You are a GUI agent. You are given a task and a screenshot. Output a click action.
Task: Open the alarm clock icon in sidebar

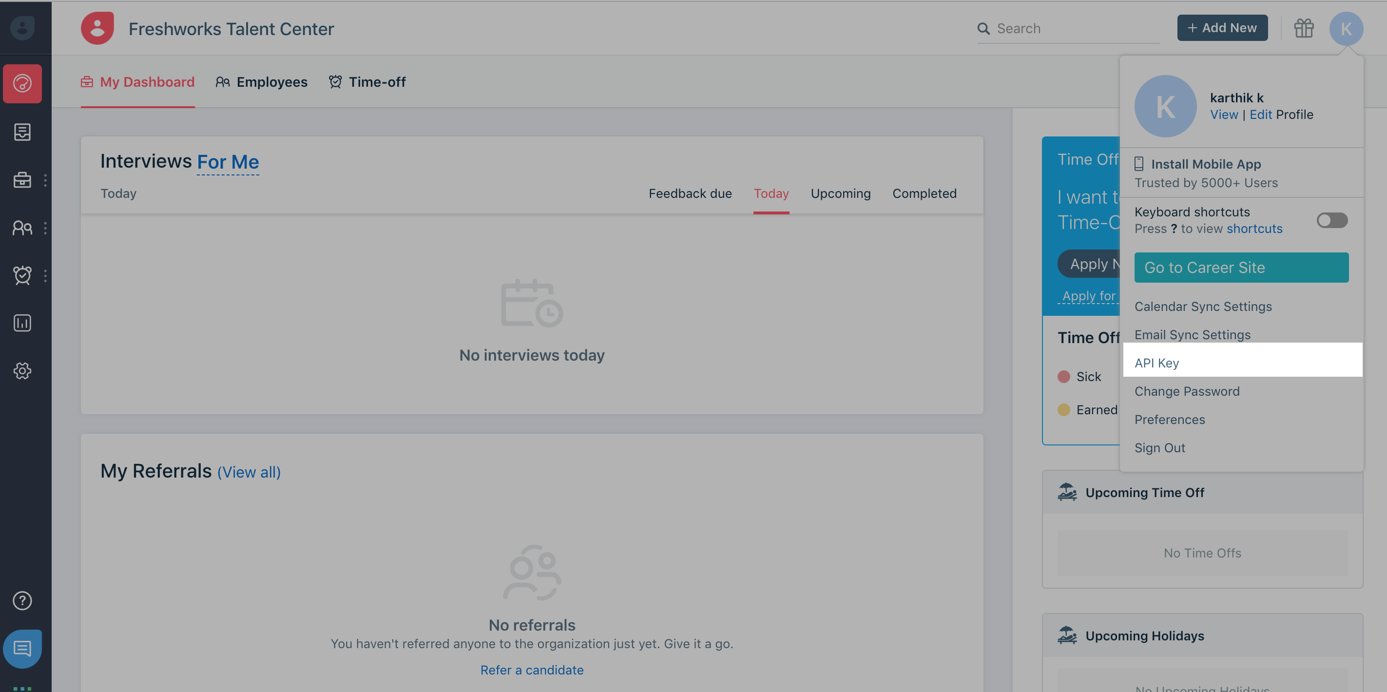click(x=22, y=275)
